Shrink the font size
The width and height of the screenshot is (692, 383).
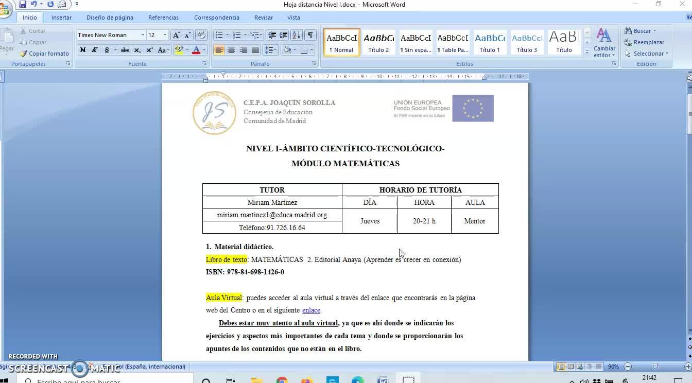coord(187,35)
